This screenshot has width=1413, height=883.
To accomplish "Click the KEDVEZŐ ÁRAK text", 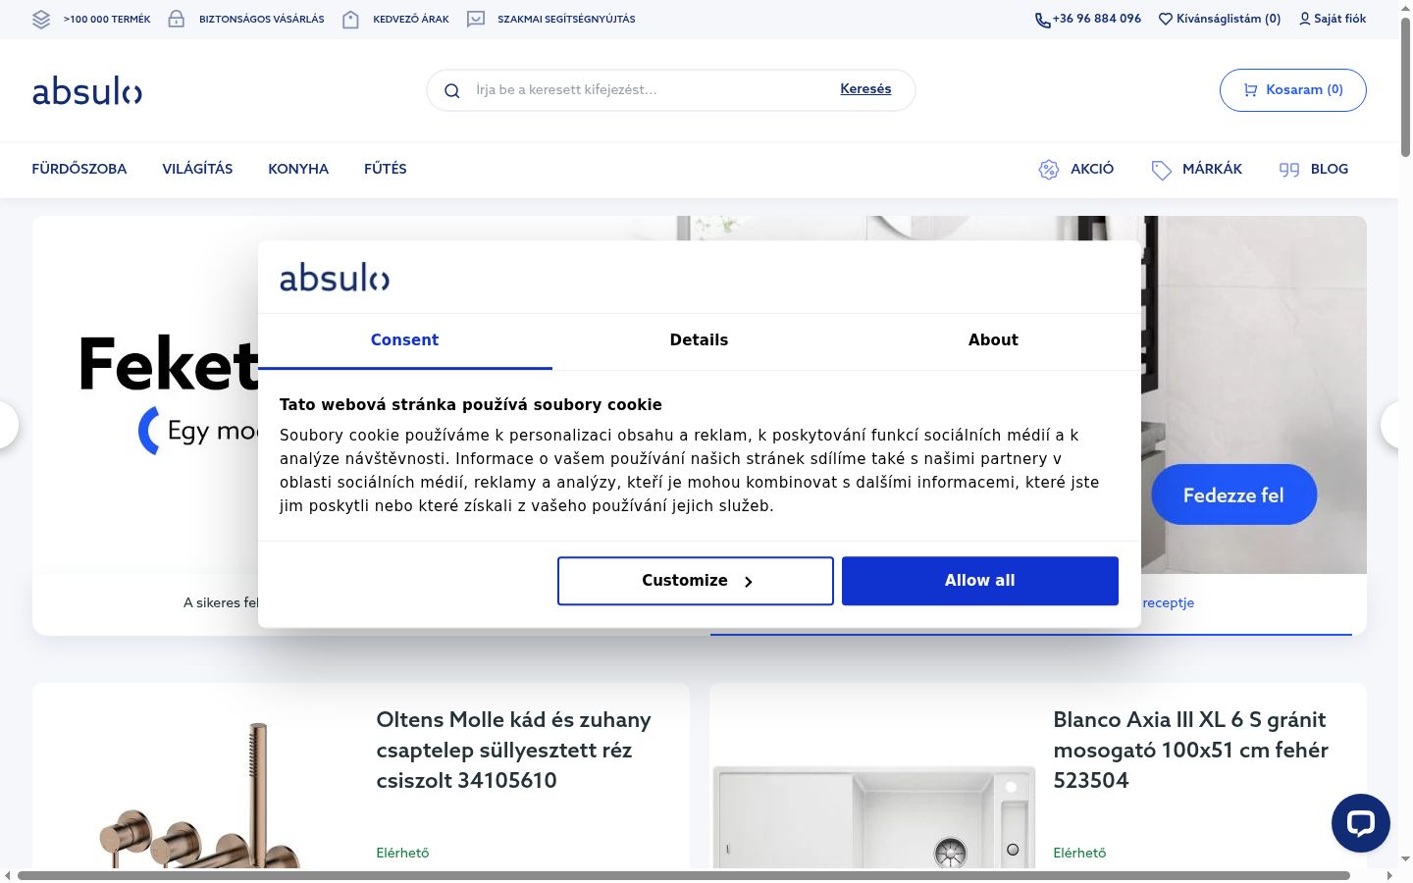I will tap(411, 20).
